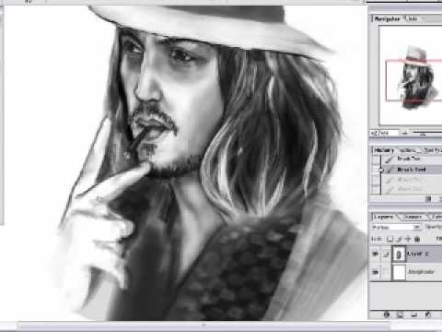This screenshot has height=332, width=442.
Task: Click the history state slider marker
Action: point(381,170)
